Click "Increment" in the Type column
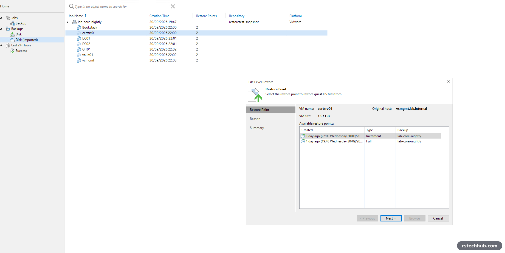The image size is (505, 253). pyautogui.click(x=374, y=136)
